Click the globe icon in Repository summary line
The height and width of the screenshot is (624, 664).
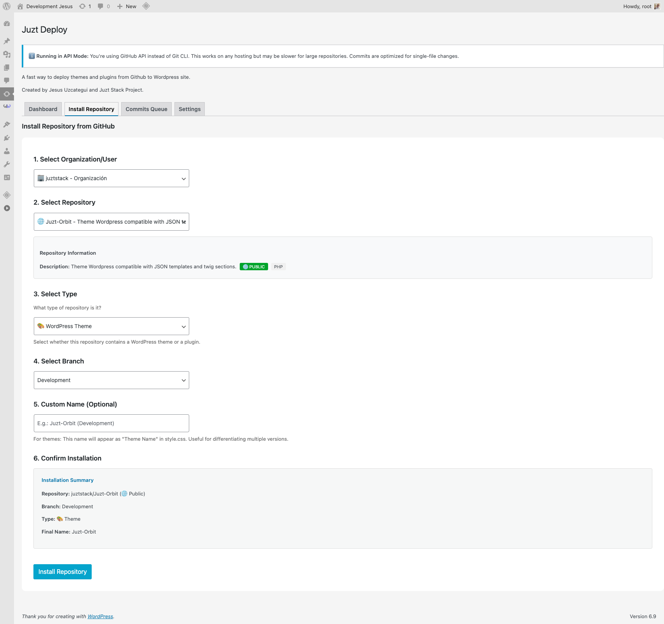(x=124, y=494)
